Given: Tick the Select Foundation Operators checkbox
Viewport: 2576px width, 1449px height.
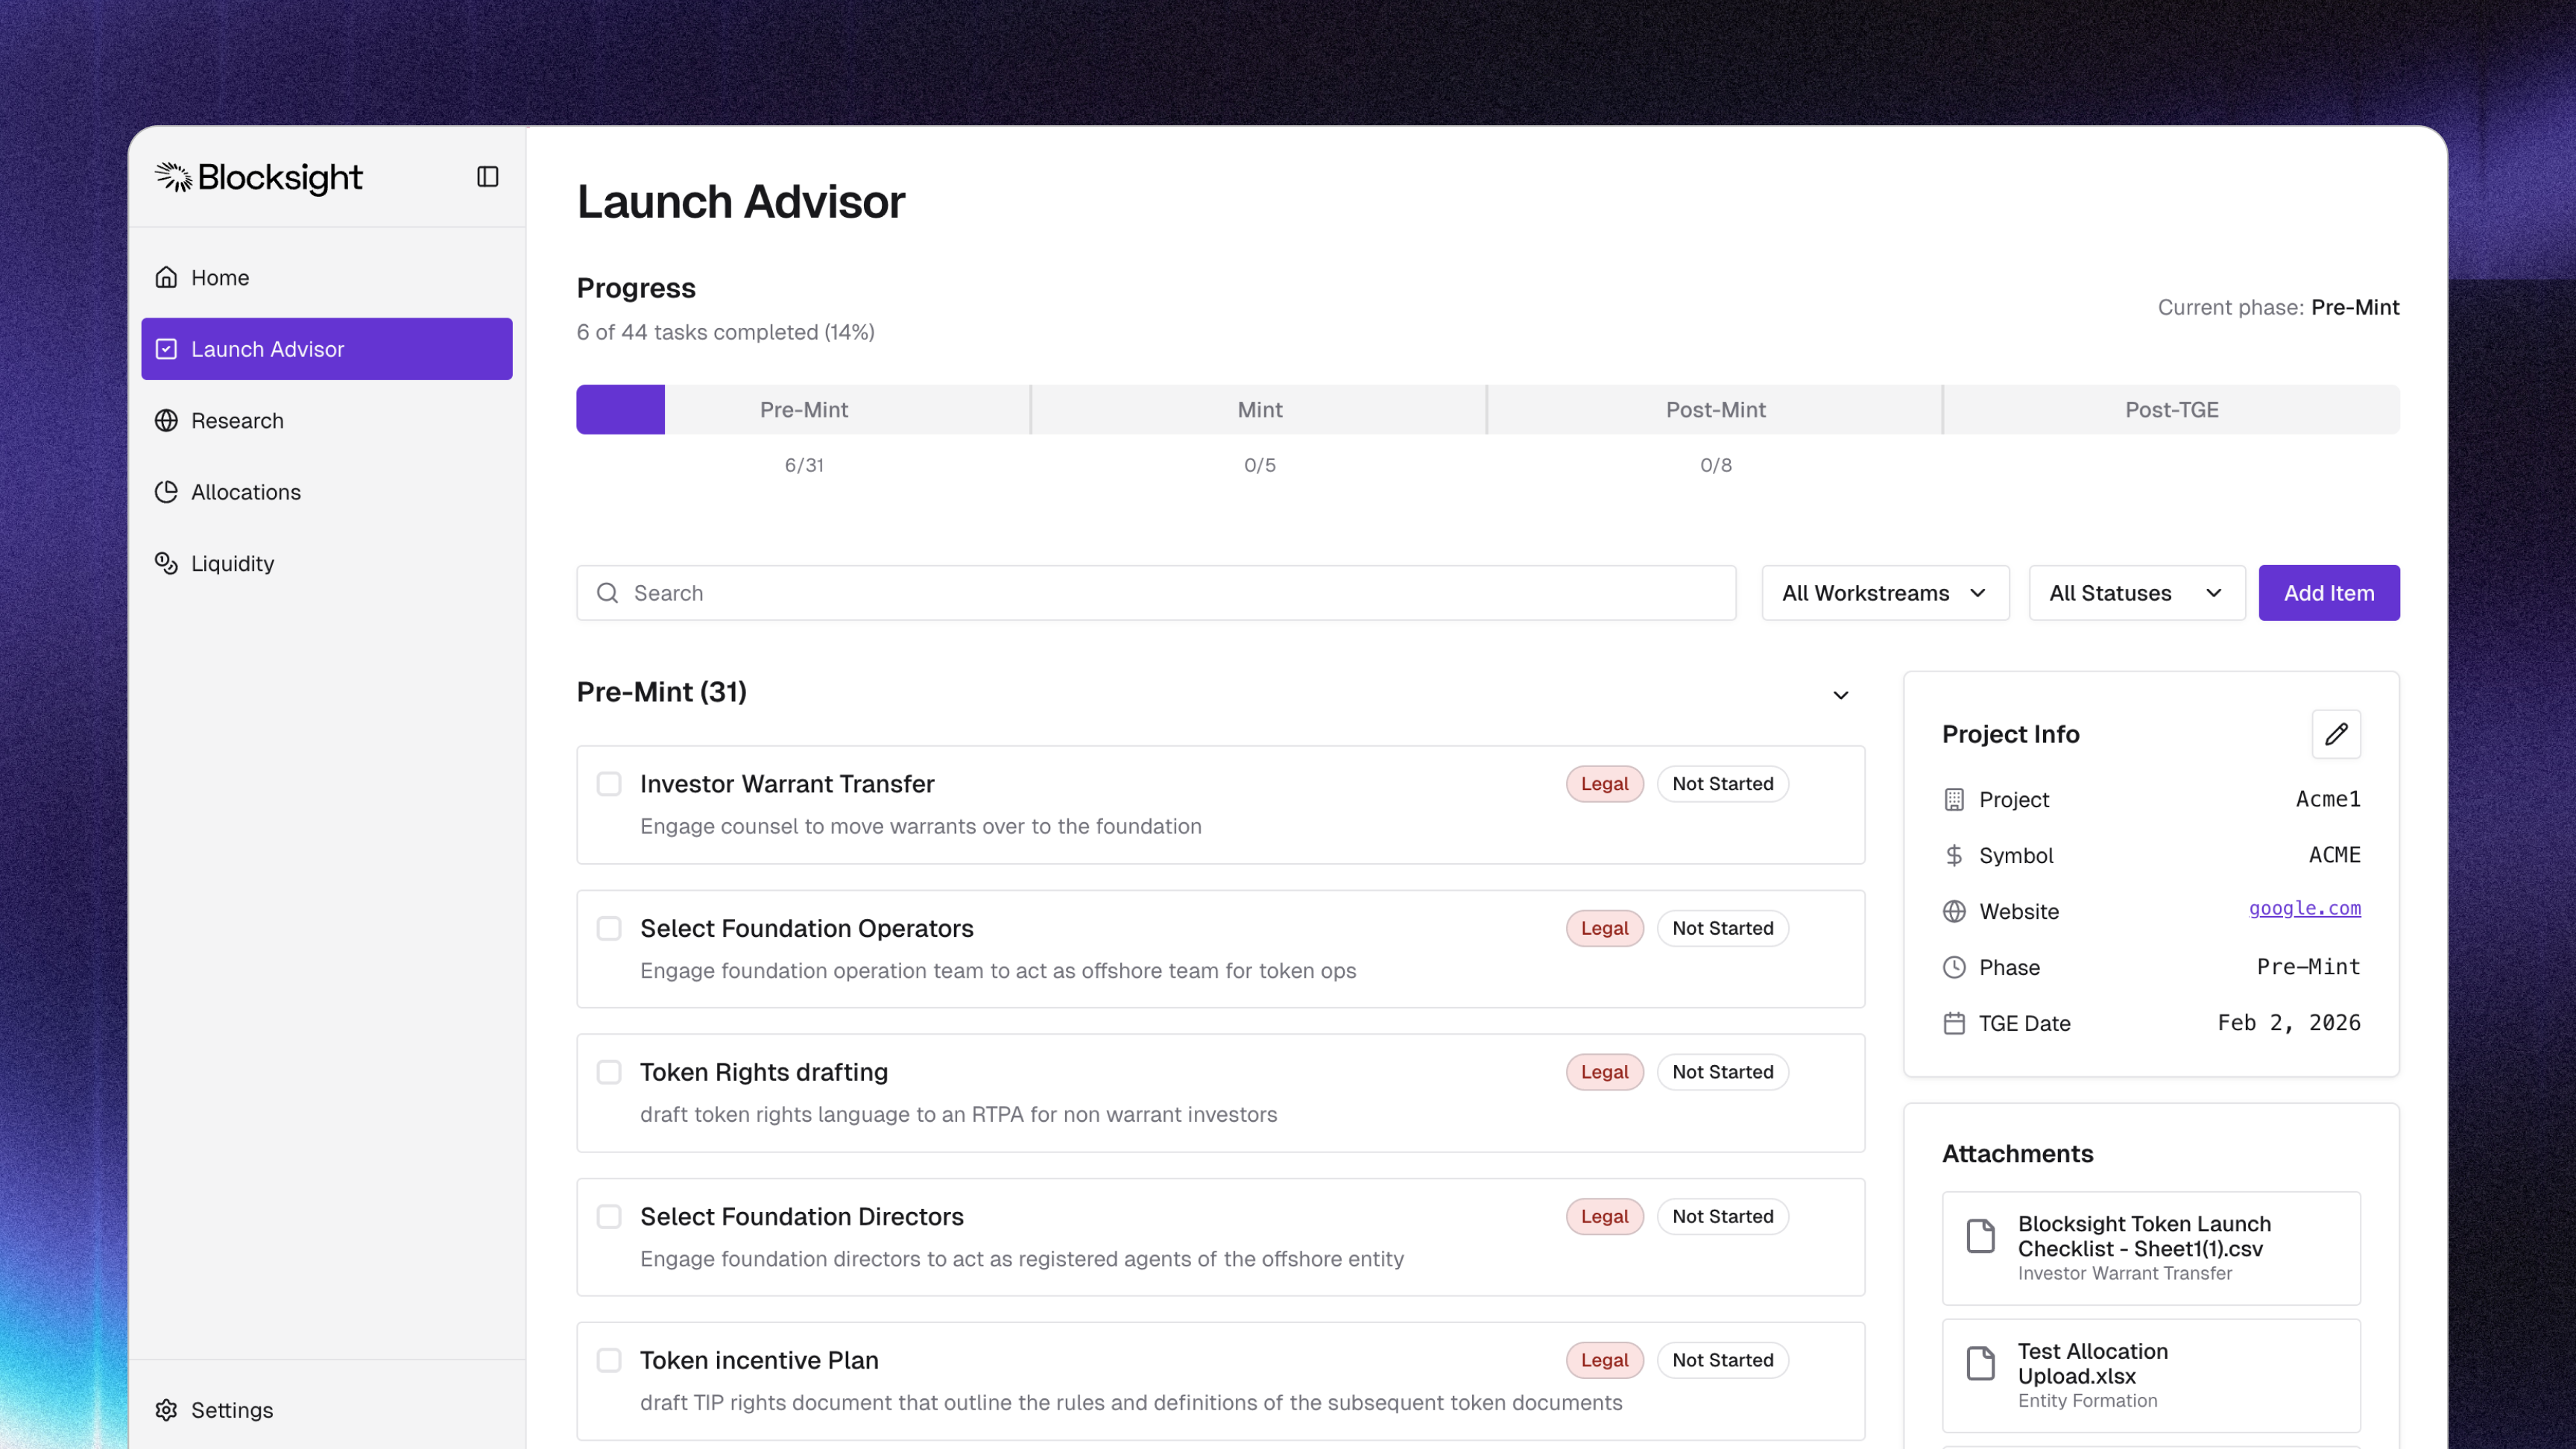Looking at the screenshot, I should pos(609,928).
